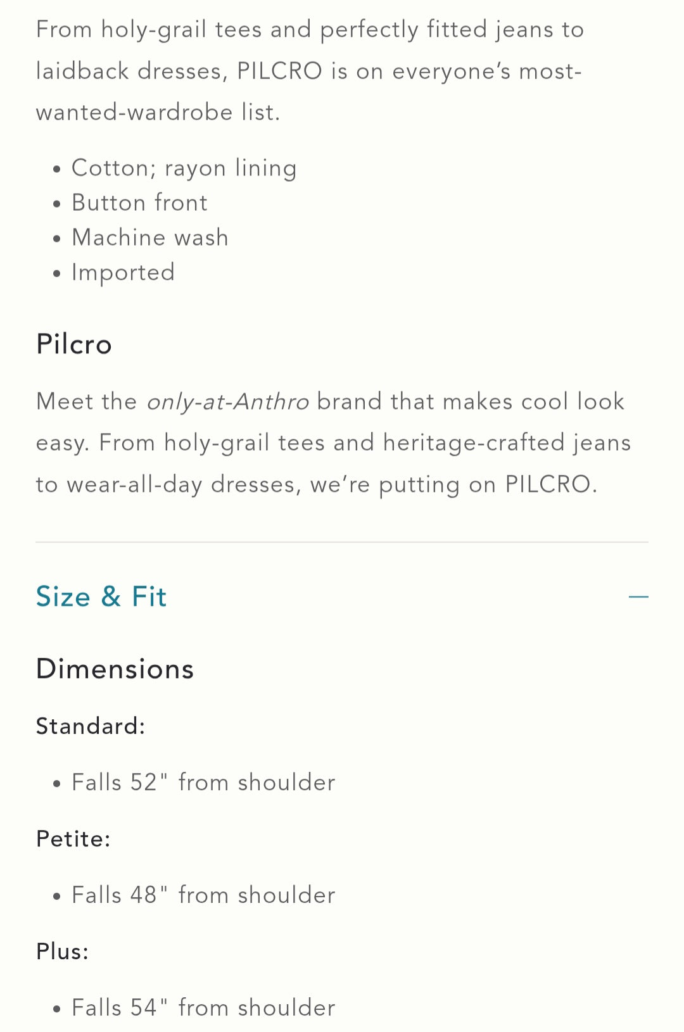Click the Standard: size label

91,726
